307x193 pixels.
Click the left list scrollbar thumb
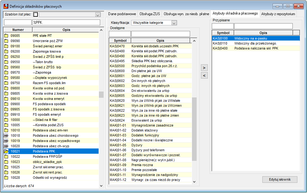[101, 95]
